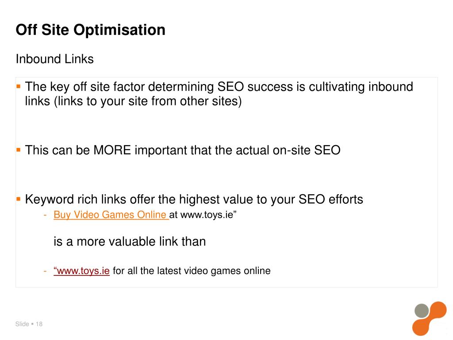The image size is (453, 340).
Task: Click 'is a more valuable link than'
Action: click(130, 241)
